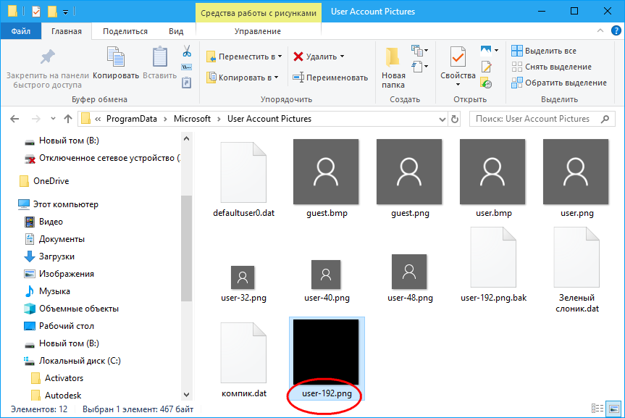Select the defaultuser0.dat file

243,180
